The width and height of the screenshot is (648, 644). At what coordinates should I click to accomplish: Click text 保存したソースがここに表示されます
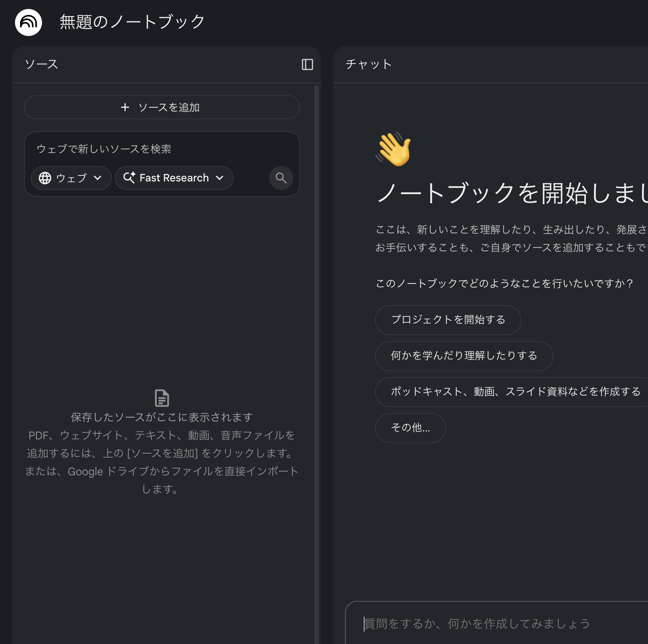[162, 417]
